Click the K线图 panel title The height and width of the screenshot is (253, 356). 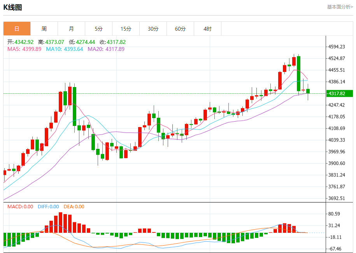(13, 7)
